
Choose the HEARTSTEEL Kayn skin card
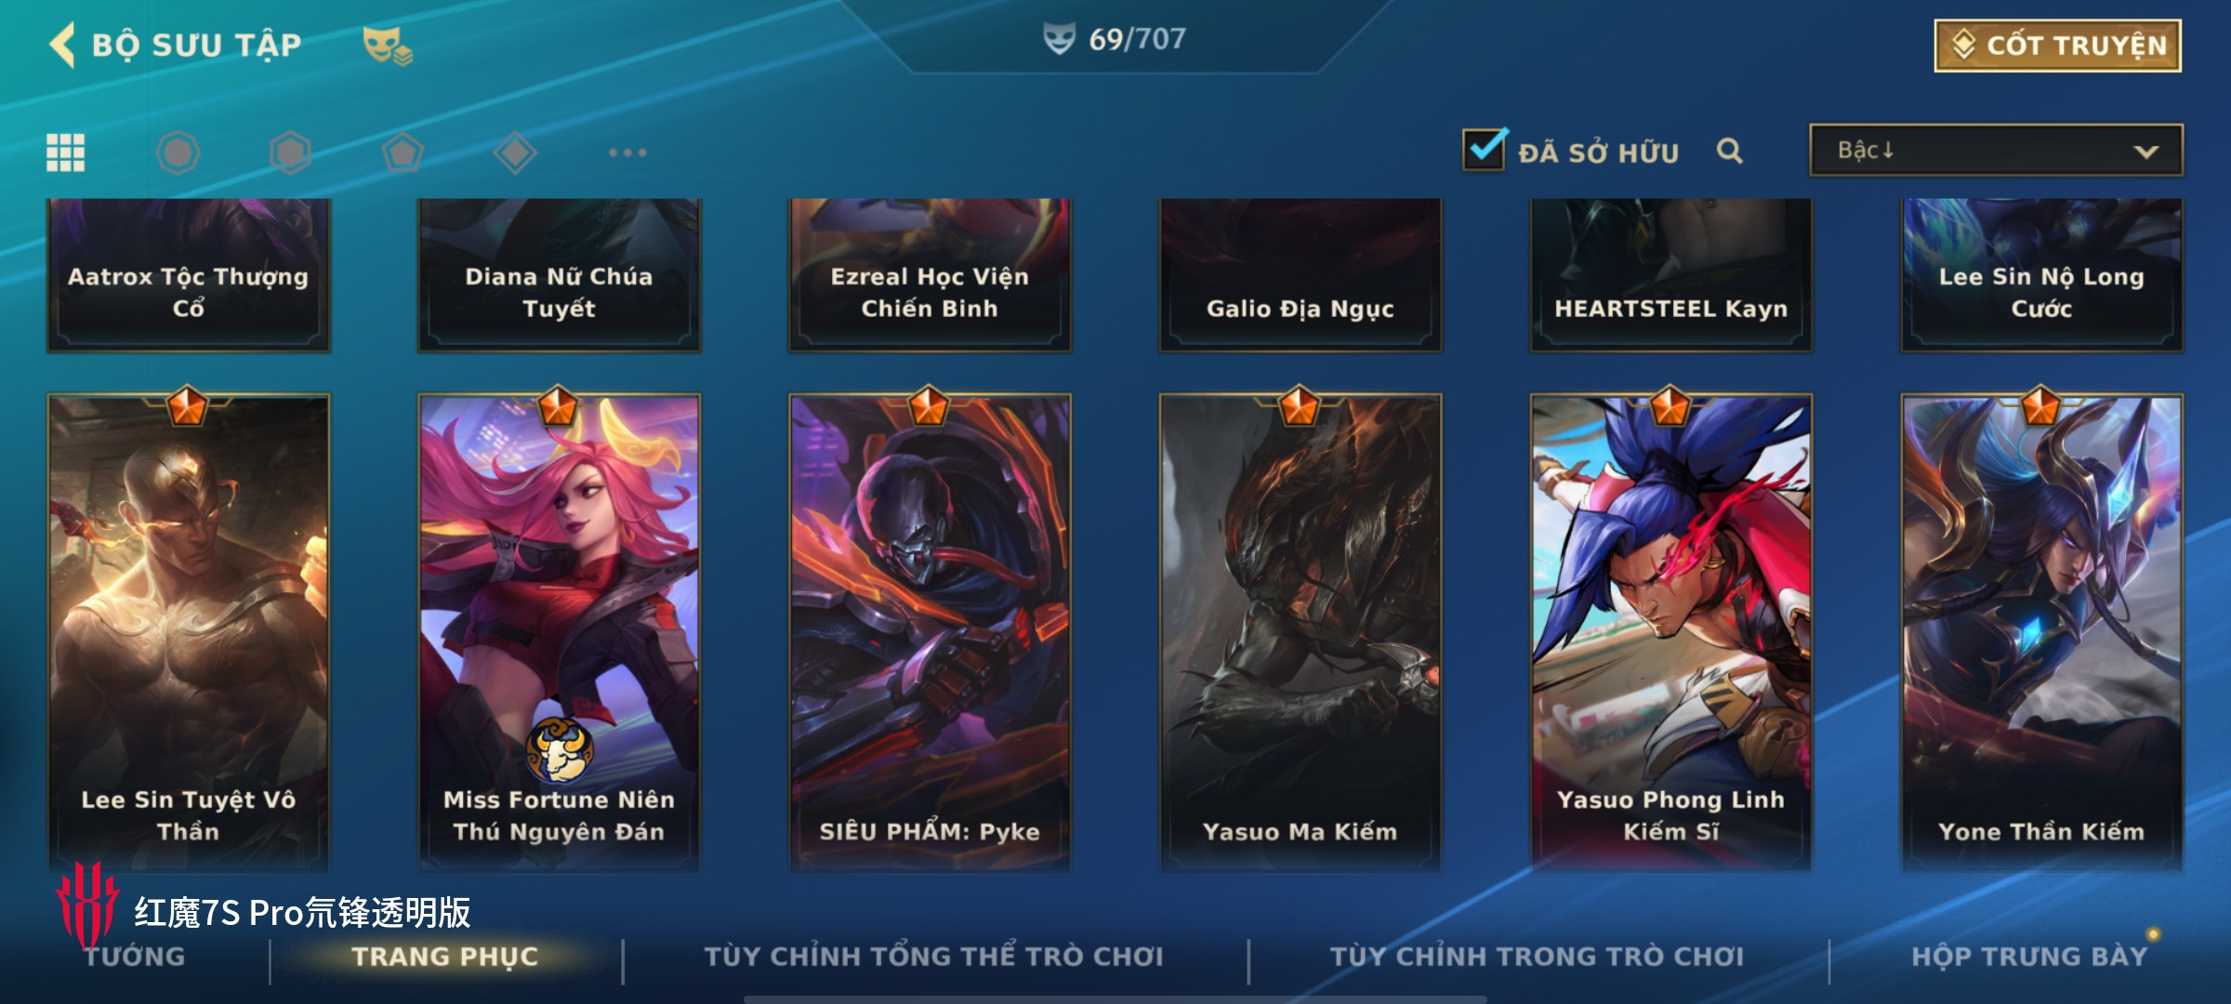tap(1670, 275)
